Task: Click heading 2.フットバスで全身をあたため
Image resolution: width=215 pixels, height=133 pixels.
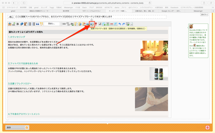Action: [x=23, y=63]
